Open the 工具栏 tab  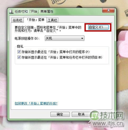[53, 20]
